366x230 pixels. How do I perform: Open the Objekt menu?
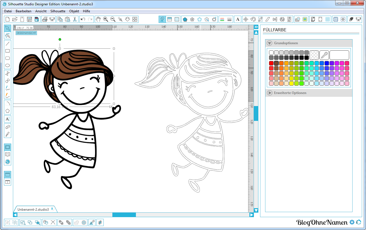coord(74,11)
